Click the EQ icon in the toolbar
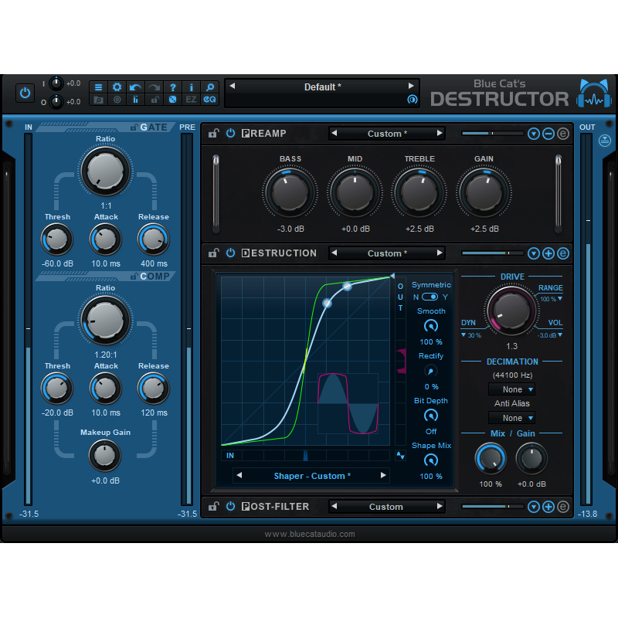 click(x=210, y=100)
